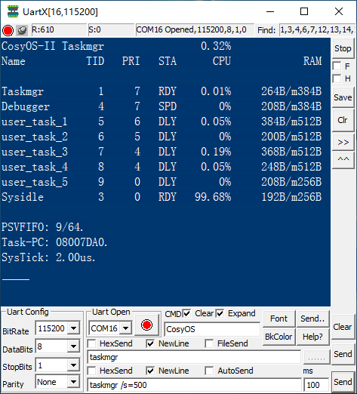357x394 pixels.
Task: Uncheck the CMD checkbox
Action: (186, 313)
